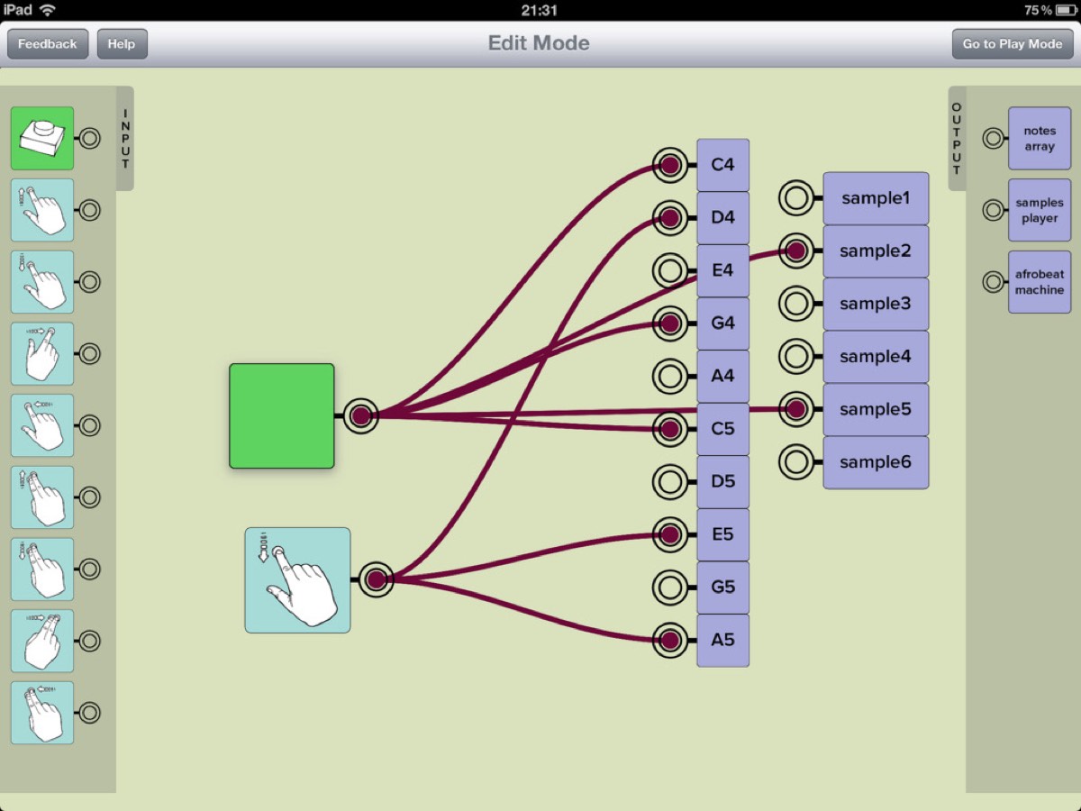Open the Help button
This screenshot has height=811, width=1081.
(x=122, y=43)
